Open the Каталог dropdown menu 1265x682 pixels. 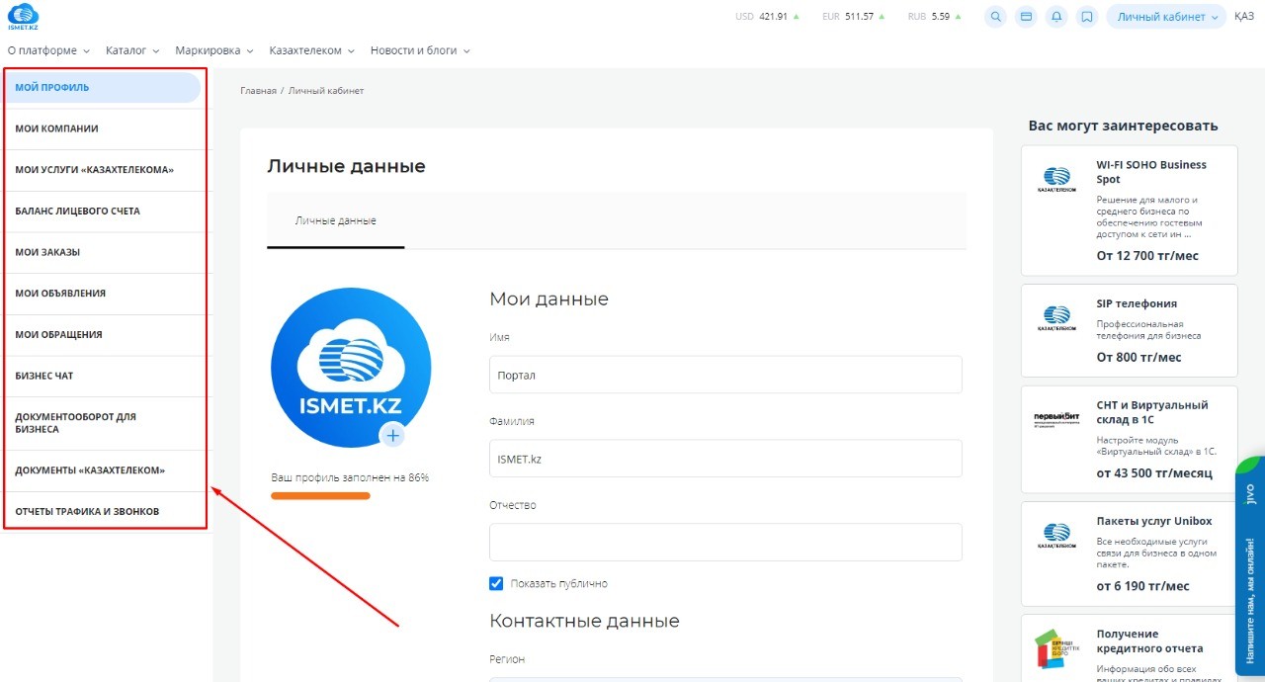[x=132, y=50]
